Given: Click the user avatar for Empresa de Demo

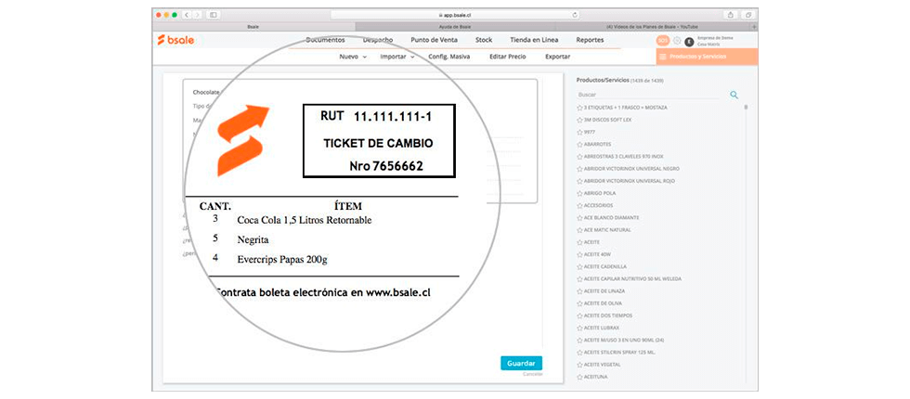Looking at the screenshot, I should click(x=689, y=41).
